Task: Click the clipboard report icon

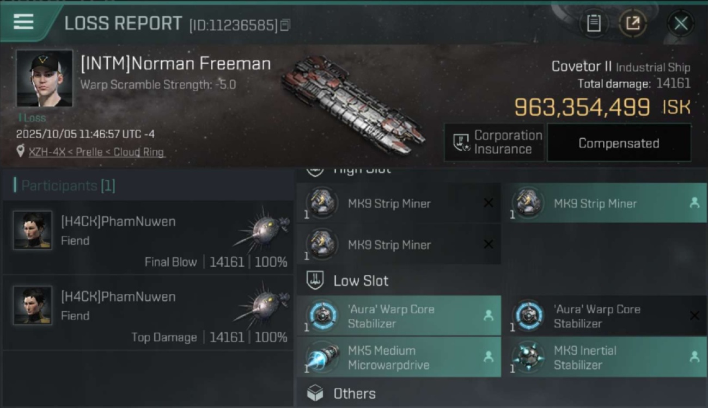Action: [x=594, y=23]
